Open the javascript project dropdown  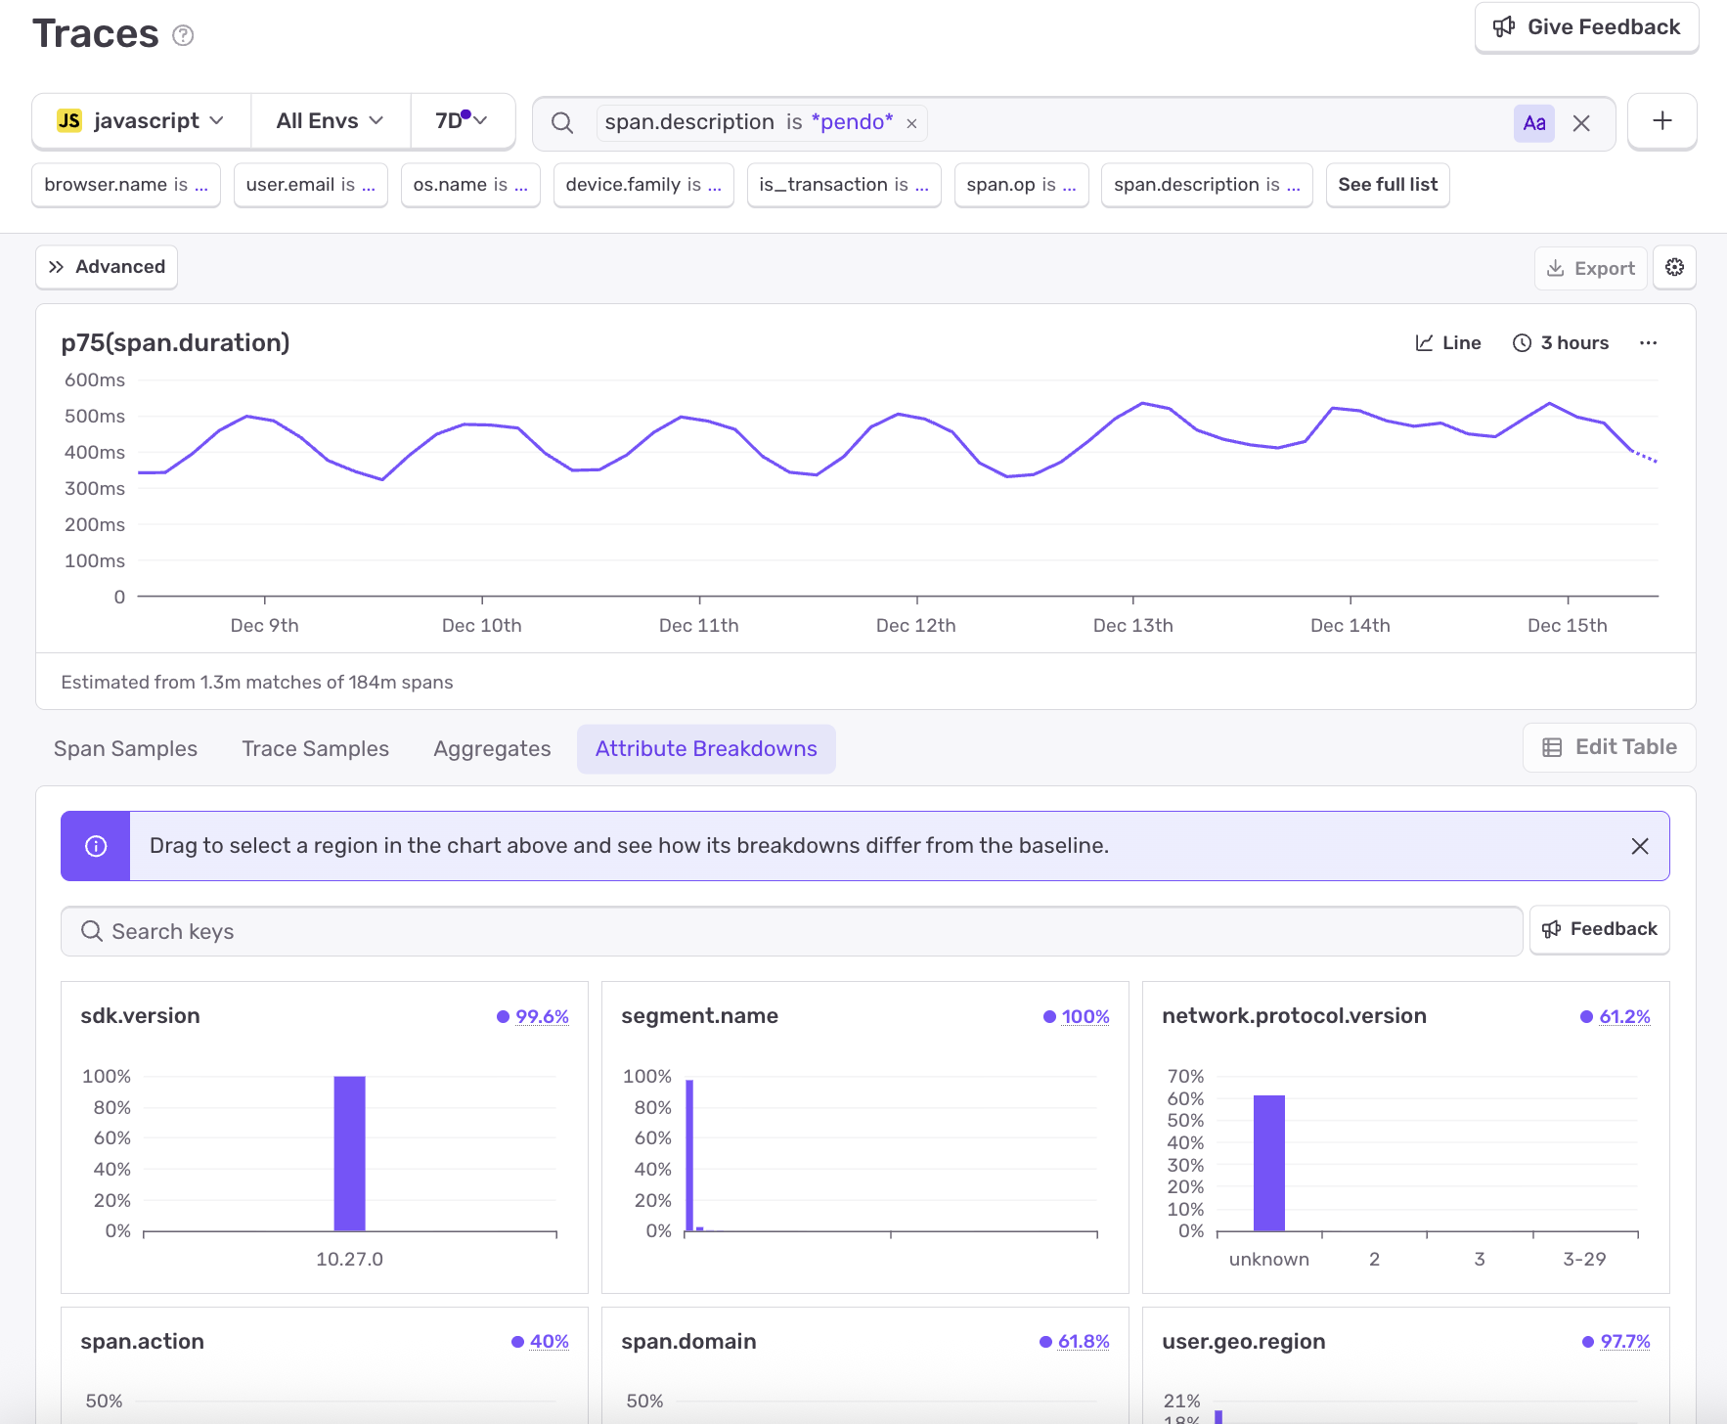[x=142, y=121]
